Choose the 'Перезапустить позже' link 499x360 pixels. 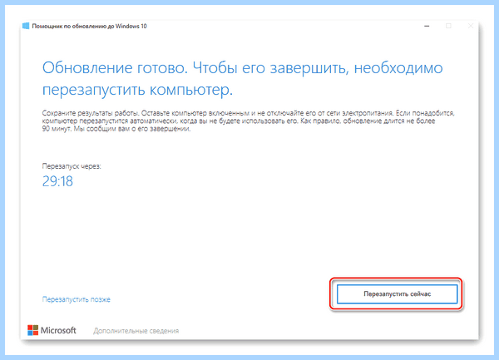click(x=77, y=299)
